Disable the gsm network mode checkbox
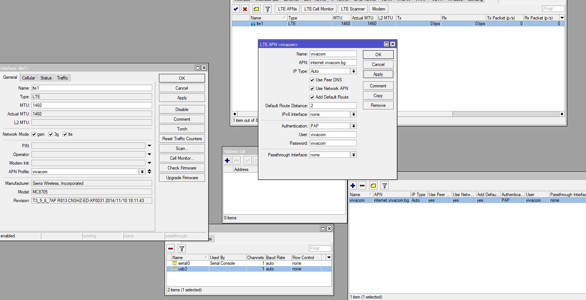The image size is (586, 300). tap(34, 134)
